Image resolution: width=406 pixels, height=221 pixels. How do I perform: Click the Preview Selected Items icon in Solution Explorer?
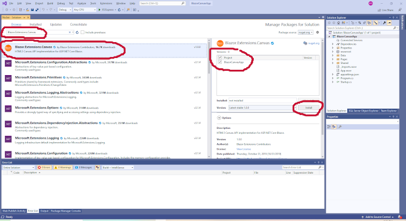(x=389, y=23)
